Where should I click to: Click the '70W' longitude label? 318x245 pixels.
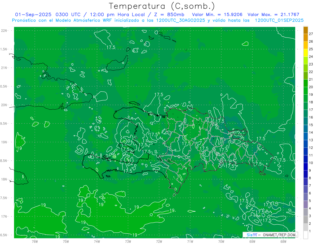tap(221, 241)
